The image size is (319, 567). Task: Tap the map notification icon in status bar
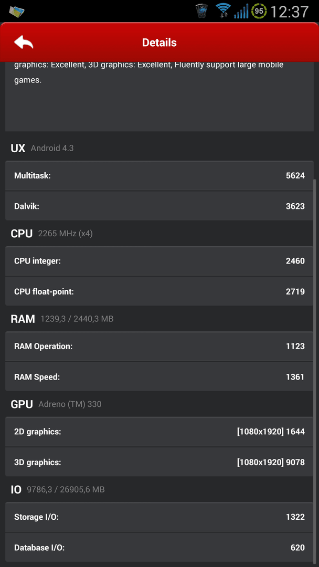pyautogui.click(x=17, y=12)
